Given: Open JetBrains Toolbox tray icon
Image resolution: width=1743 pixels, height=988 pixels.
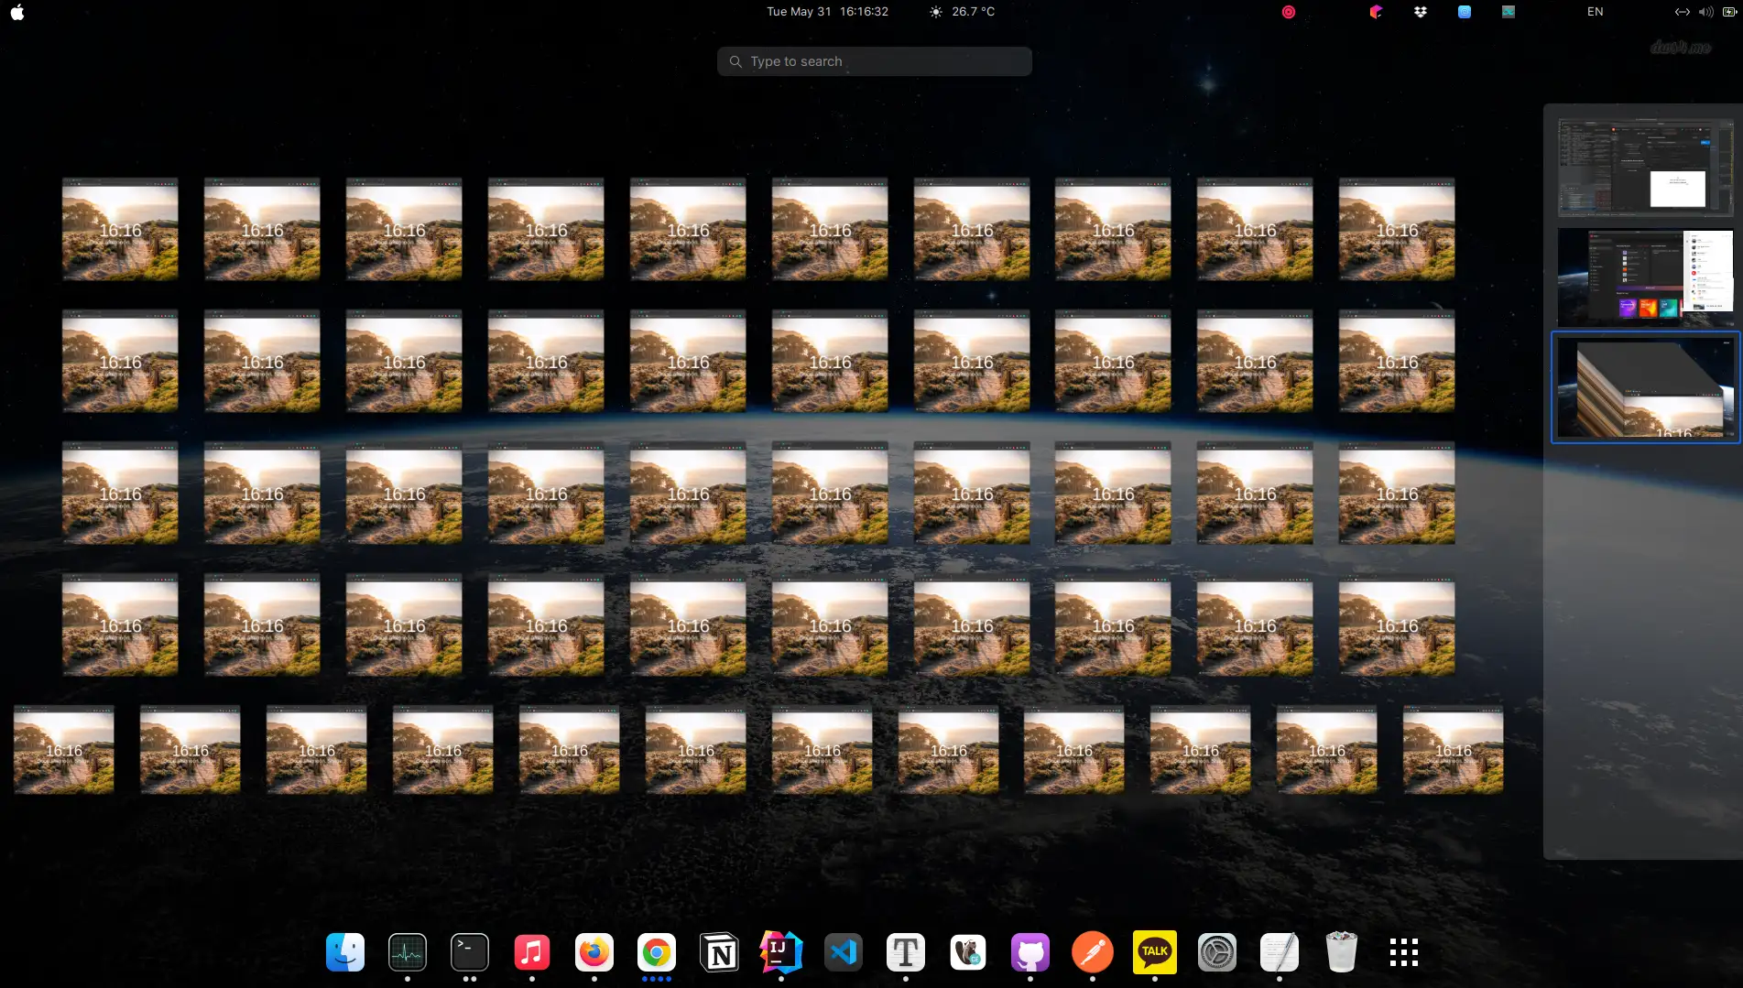Looking at the screenshot, I should [x=1376, y=12].
